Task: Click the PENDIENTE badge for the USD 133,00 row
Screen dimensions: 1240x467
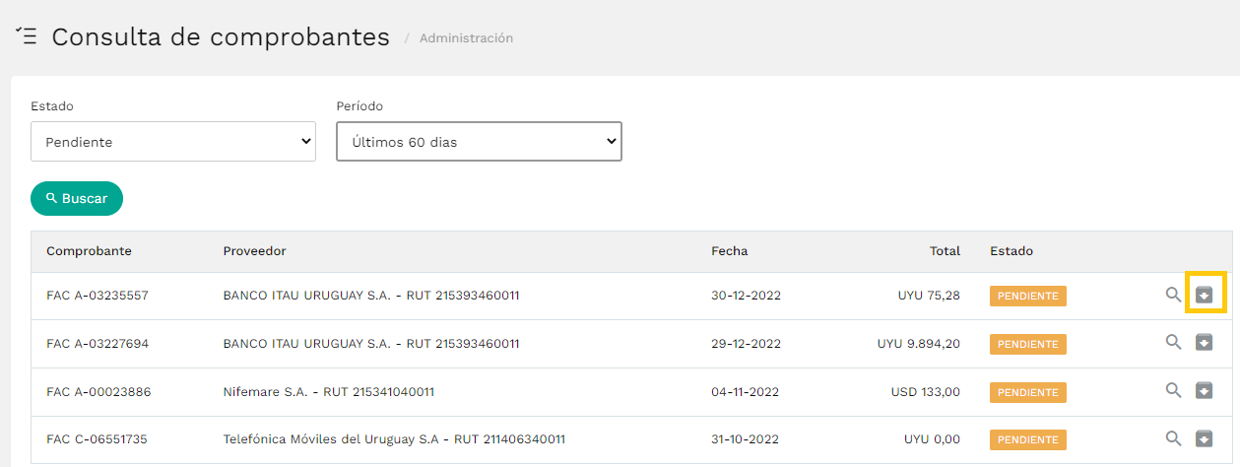Action: (1028, 392)
